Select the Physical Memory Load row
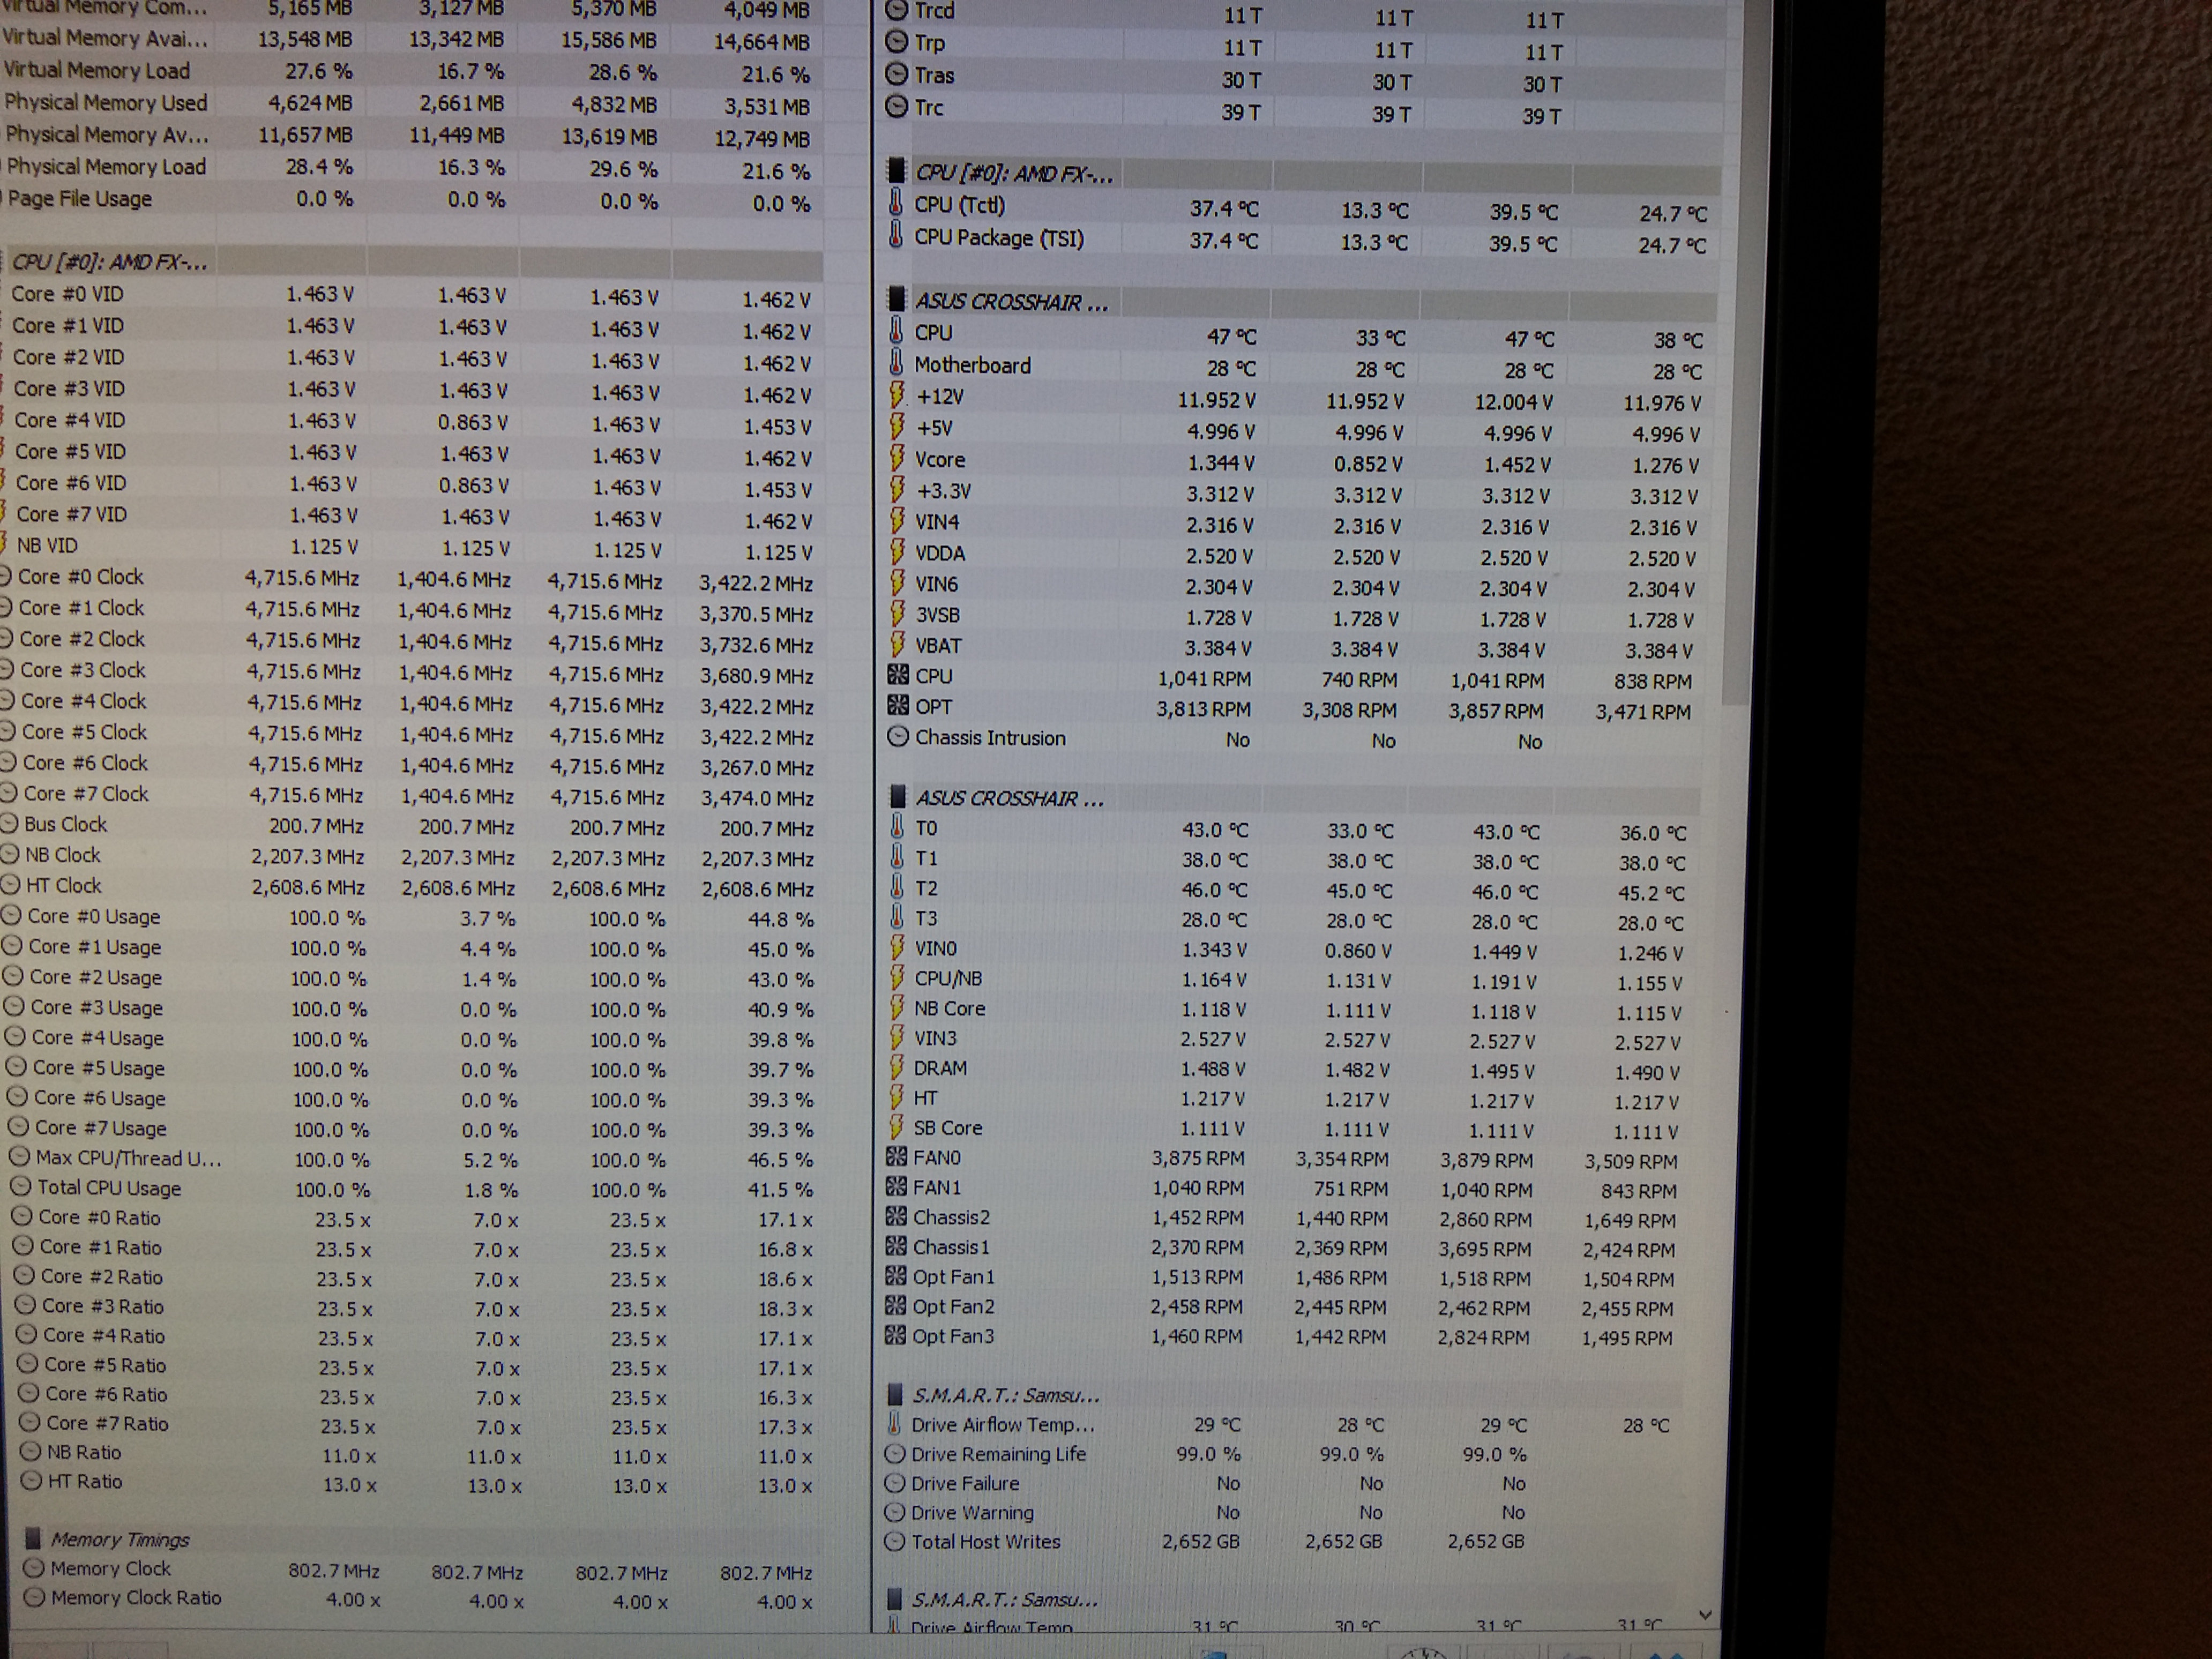The height and width of the screenshot is (1659, 2212). coord(106,167)
